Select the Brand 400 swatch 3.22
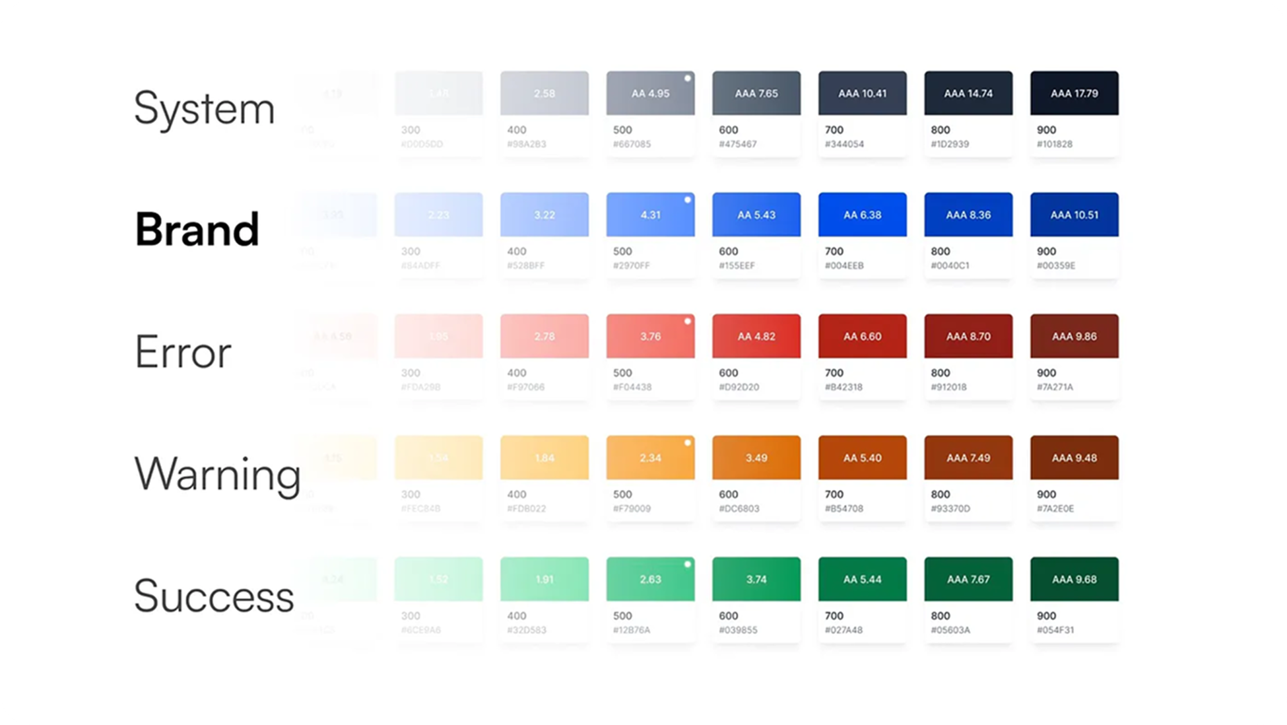 tap(544, 215)
